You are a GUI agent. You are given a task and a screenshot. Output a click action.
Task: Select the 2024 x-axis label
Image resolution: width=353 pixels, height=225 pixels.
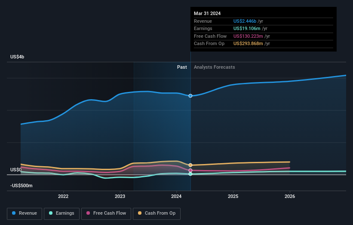[176, 196]
